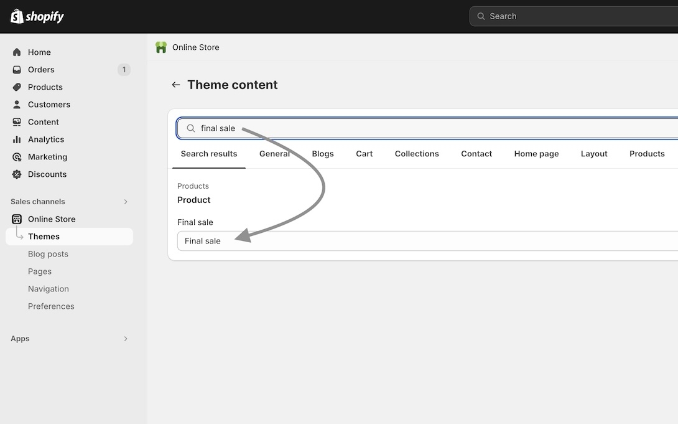
Task: Click the Online Store green app icon
Action: tap(161, 47)
